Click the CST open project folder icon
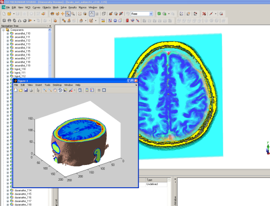The height and width of the screenshot is (206, 270). 9,14
